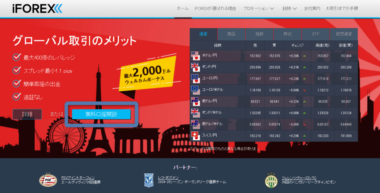
Task: Switch to the 商品 tab
Action: [x=231, y=34]
